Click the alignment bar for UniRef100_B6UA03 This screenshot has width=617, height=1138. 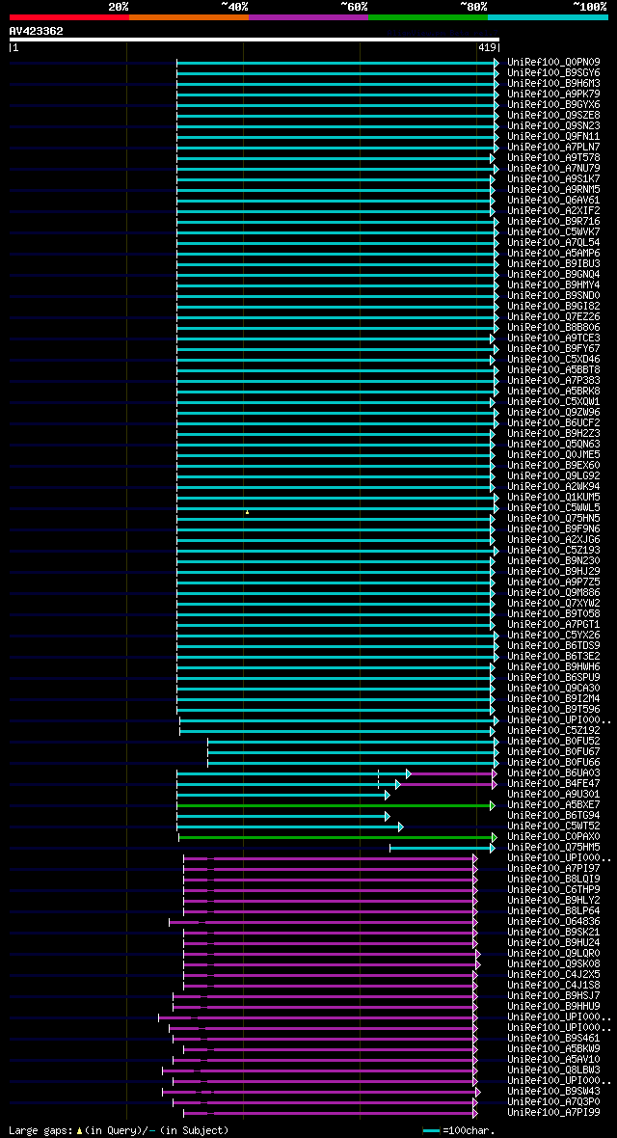[336, 773]
